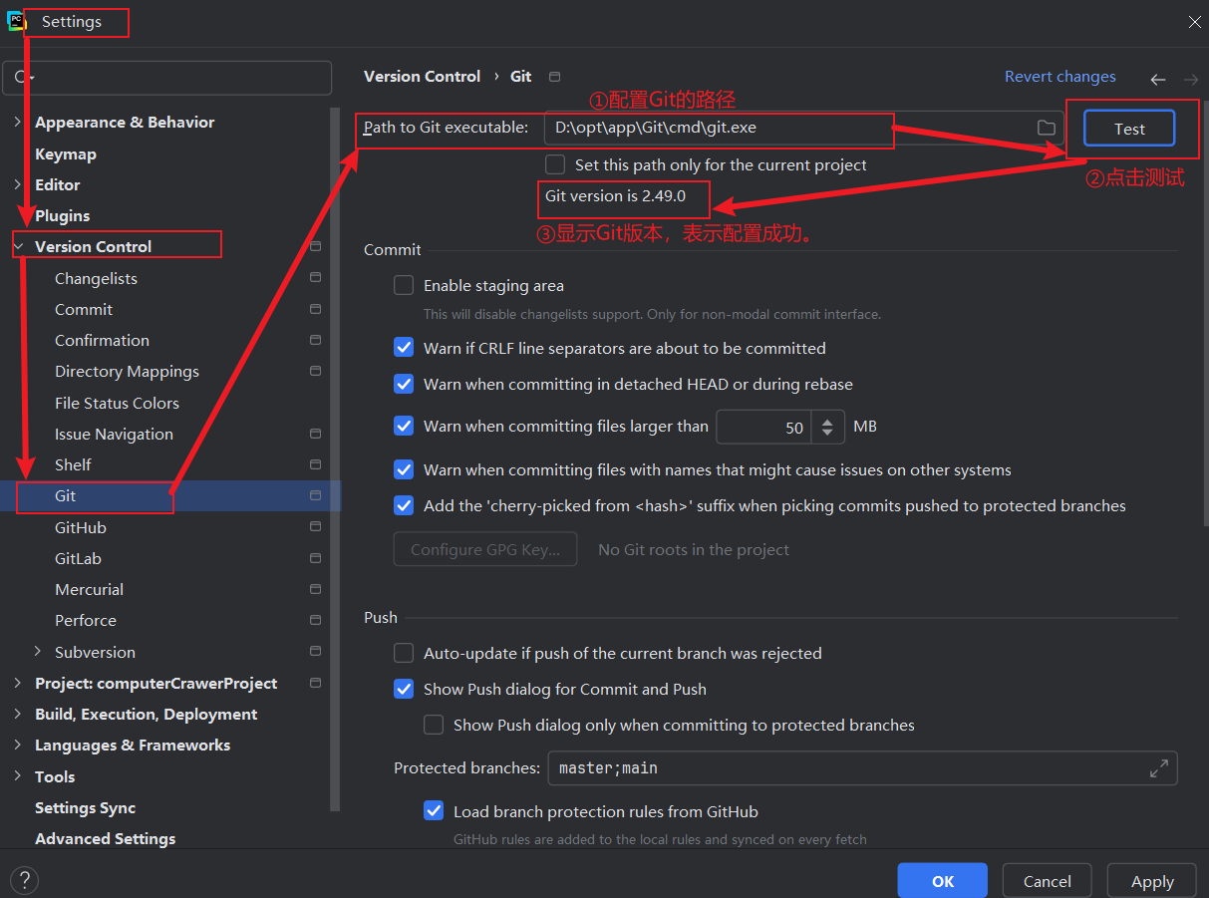The image size is (1209, 898).
Task: Open help with the question mark icon
Action: [x=24, y=880]
